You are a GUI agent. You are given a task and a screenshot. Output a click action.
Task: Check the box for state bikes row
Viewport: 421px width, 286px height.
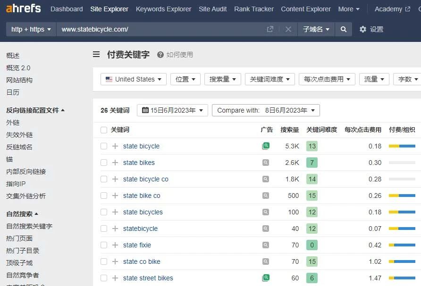(x=104, y=163)
